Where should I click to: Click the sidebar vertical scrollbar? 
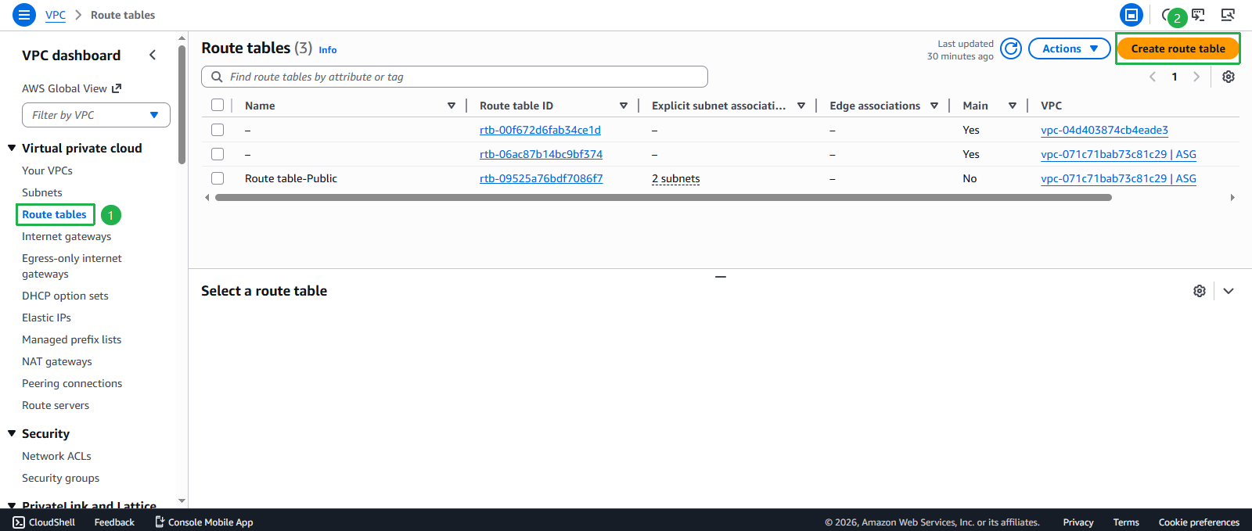coord(182,104)
